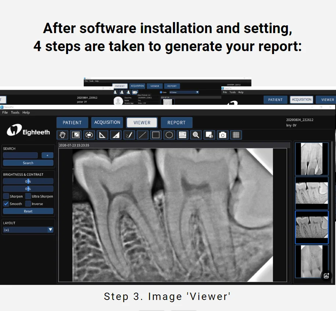This screenshot has height=311, width=336.
Task: Click REPORT tab in the rearmost window
Action: [172, 86]
